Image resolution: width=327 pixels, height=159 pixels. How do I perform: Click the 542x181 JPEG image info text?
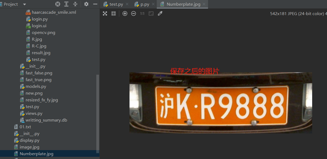298,13
